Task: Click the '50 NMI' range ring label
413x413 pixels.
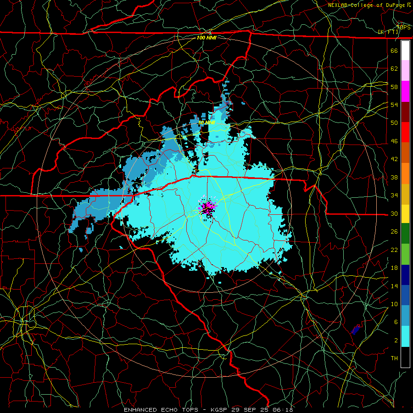Action: 206,123
